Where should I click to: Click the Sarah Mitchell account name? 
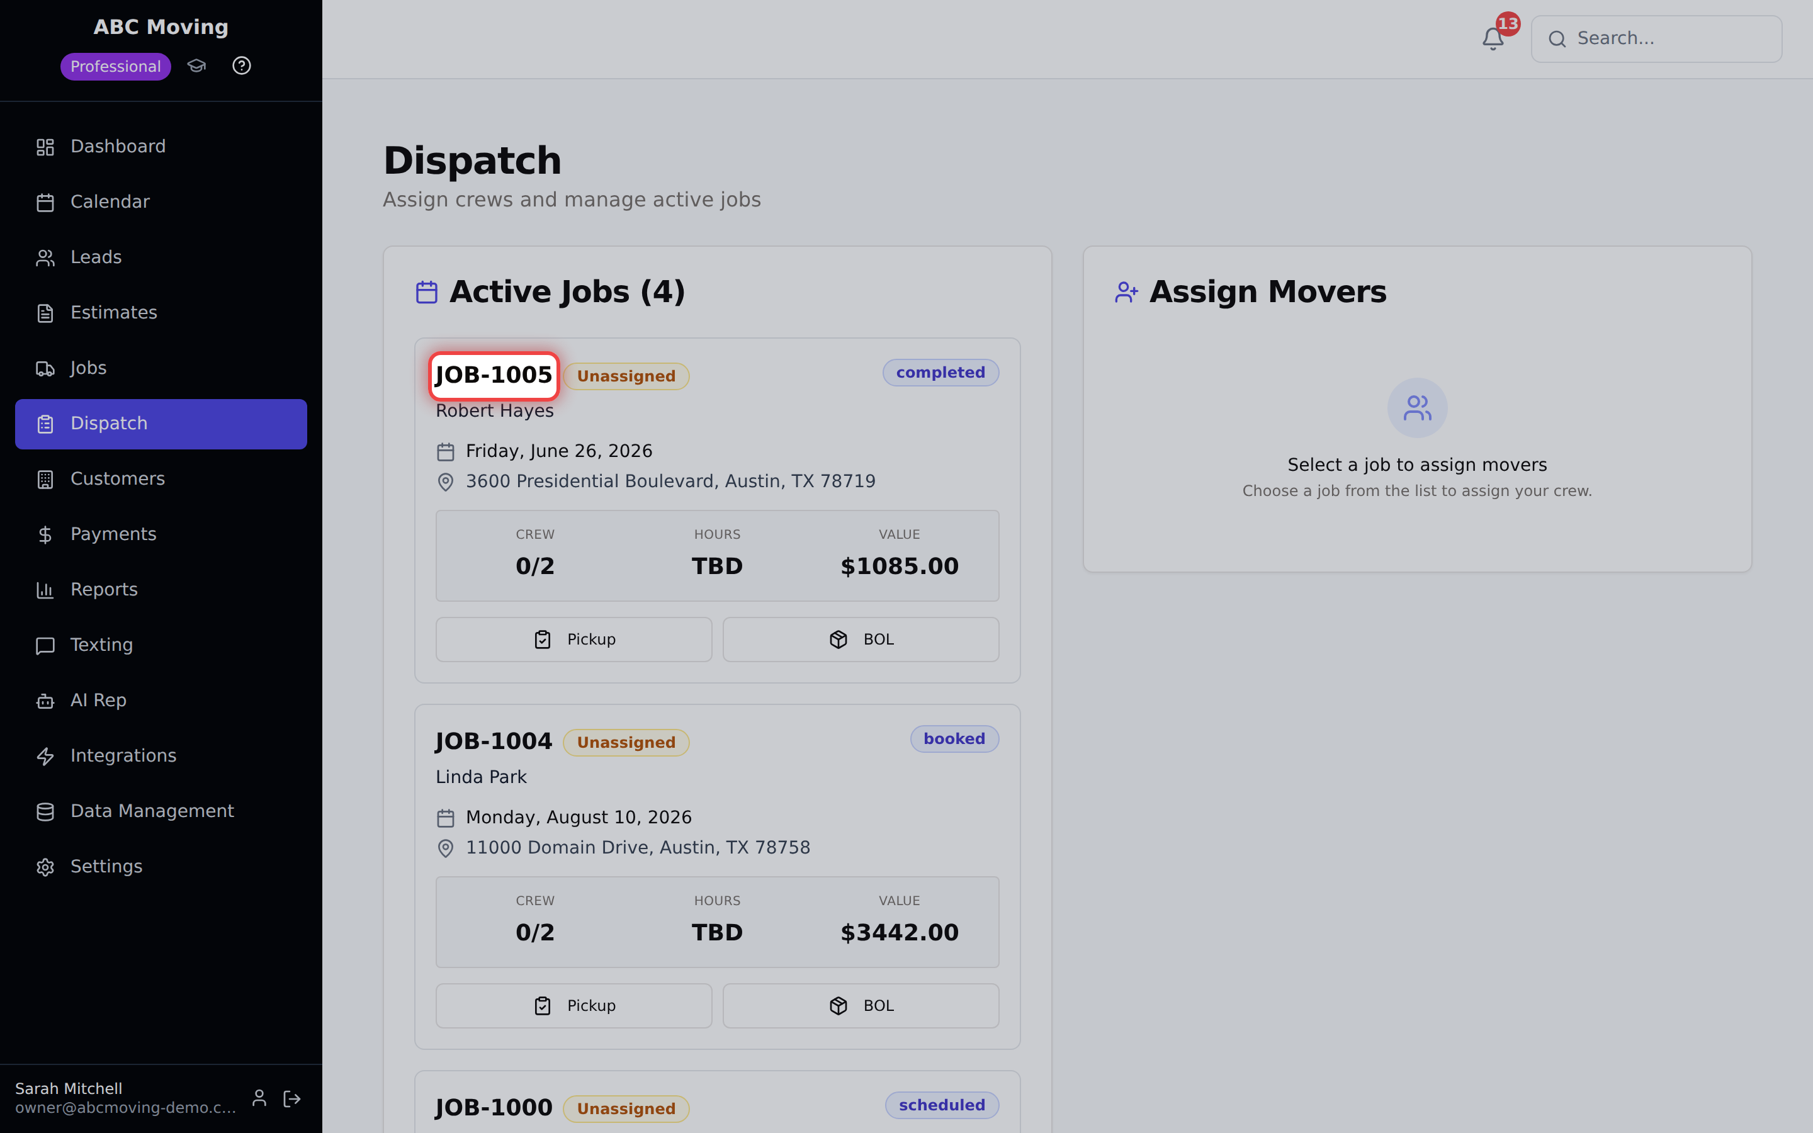tap(68, 1089)
